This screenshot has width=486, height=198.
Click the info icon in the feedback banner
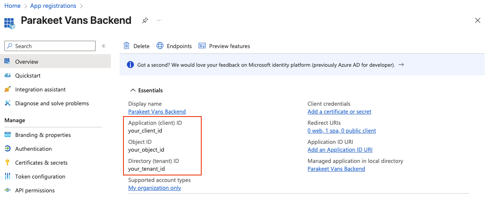tap(130, 65)
